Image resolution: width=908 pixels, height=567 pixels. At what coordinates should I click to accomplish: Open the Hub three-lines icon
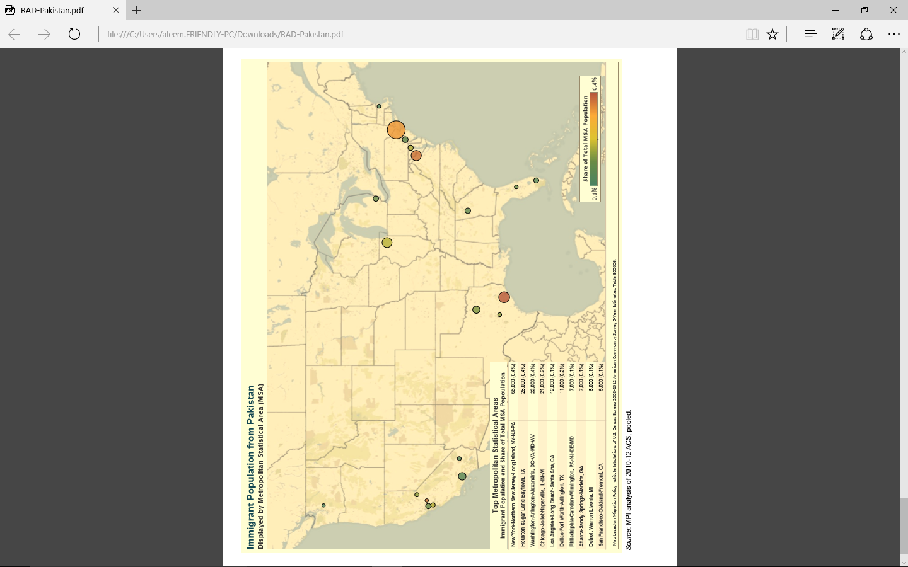[x=810, y=34]
